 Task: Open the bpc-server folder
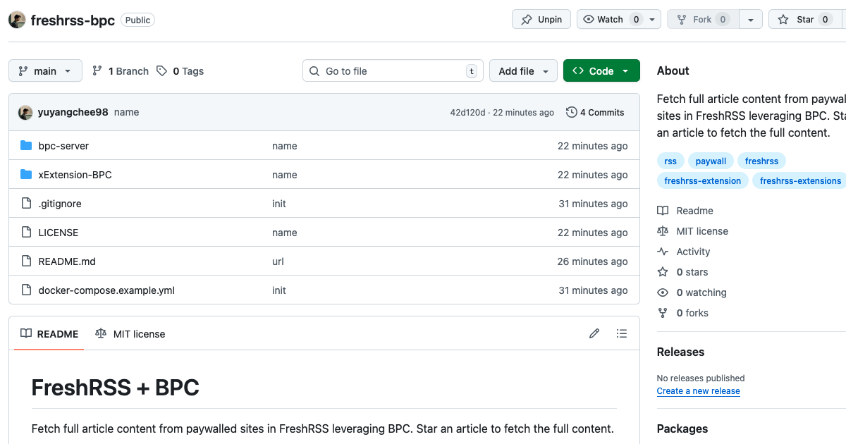tap(63, 146)
